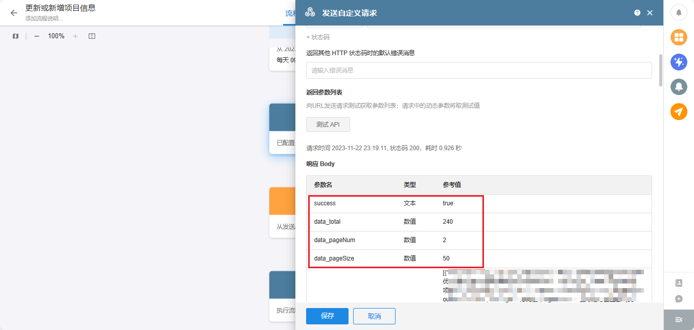Select the blue 已配置 workflow node
The image size is (694, 330).
282,129
